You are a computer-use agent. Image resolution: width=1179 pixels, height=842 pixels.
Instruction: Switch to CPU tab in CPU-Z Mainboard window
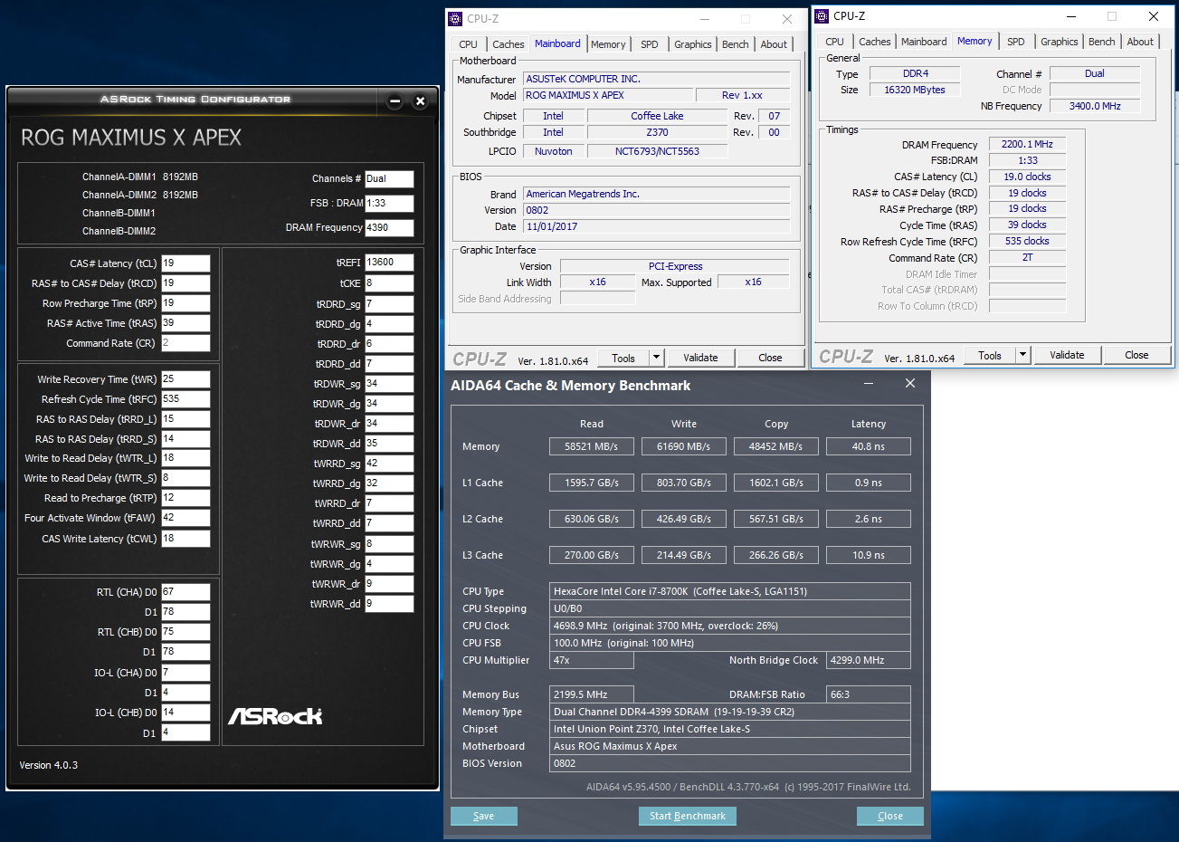tap(468, 44)
